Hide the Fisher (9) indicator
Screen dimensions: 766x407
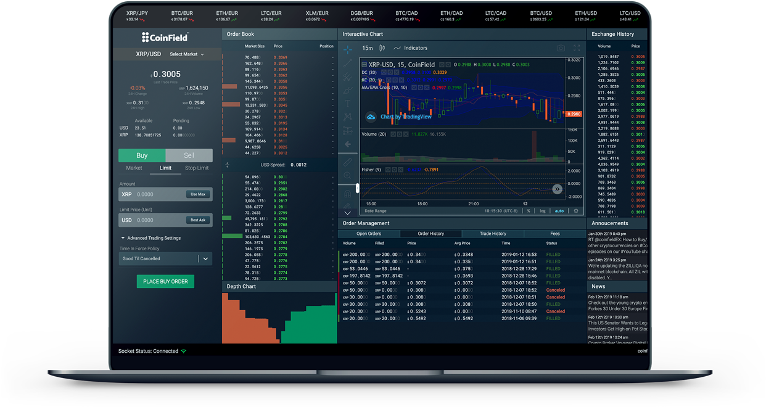coord(388,170)
